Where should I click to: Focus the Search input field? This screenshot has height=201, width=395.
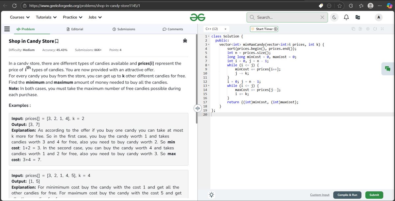click(x=286, y=17)
